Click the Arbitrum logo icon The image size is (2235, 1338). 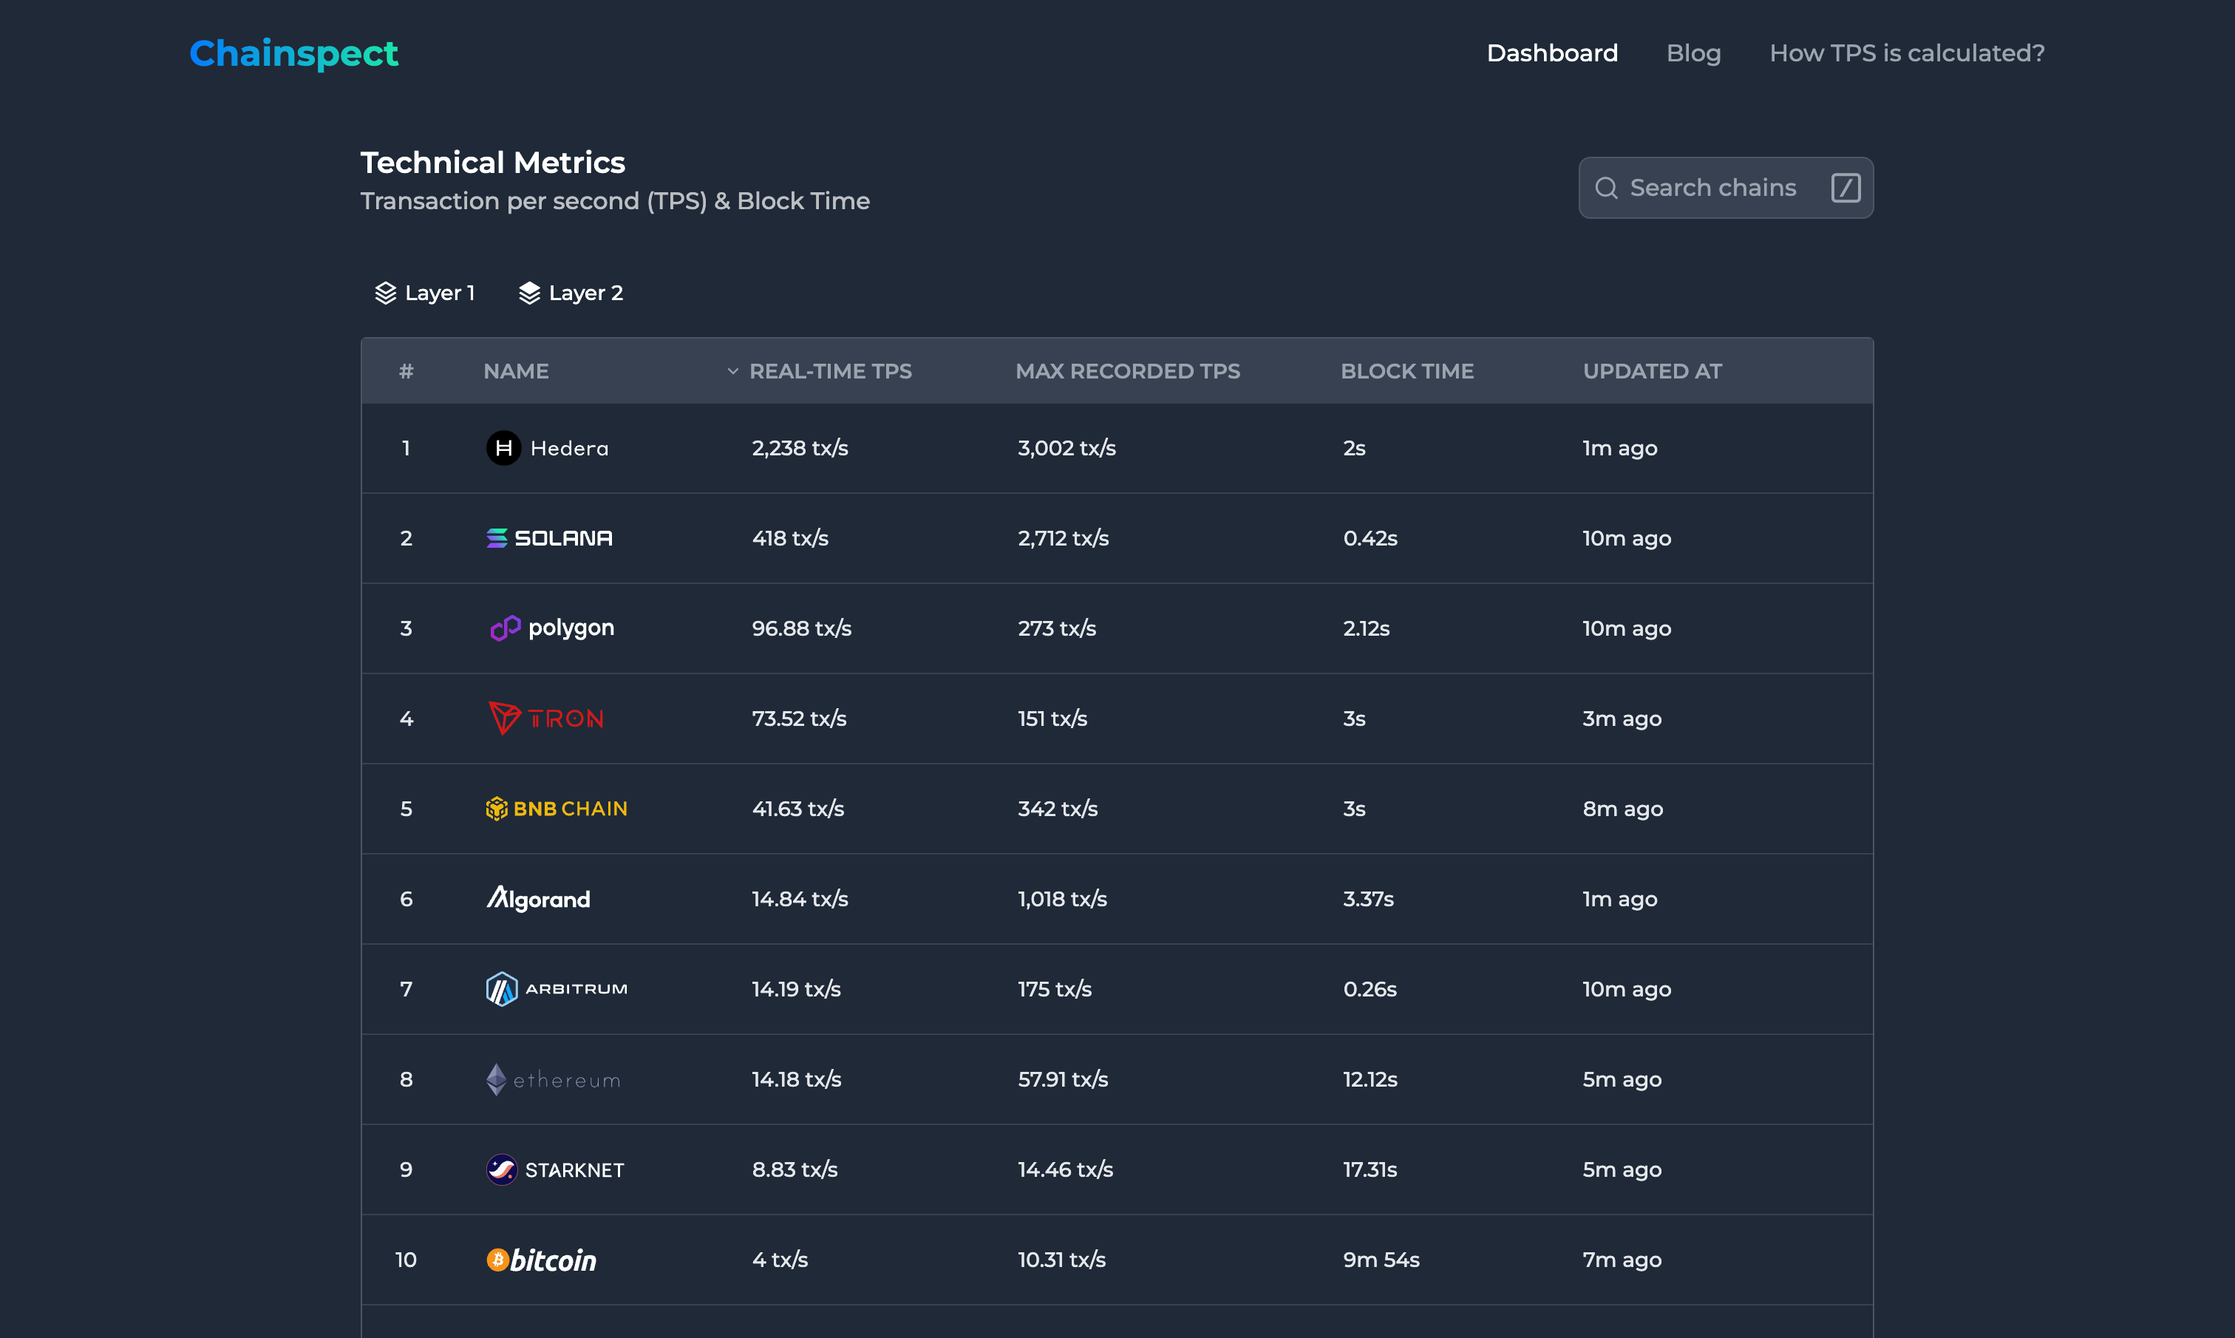point(502,989)
